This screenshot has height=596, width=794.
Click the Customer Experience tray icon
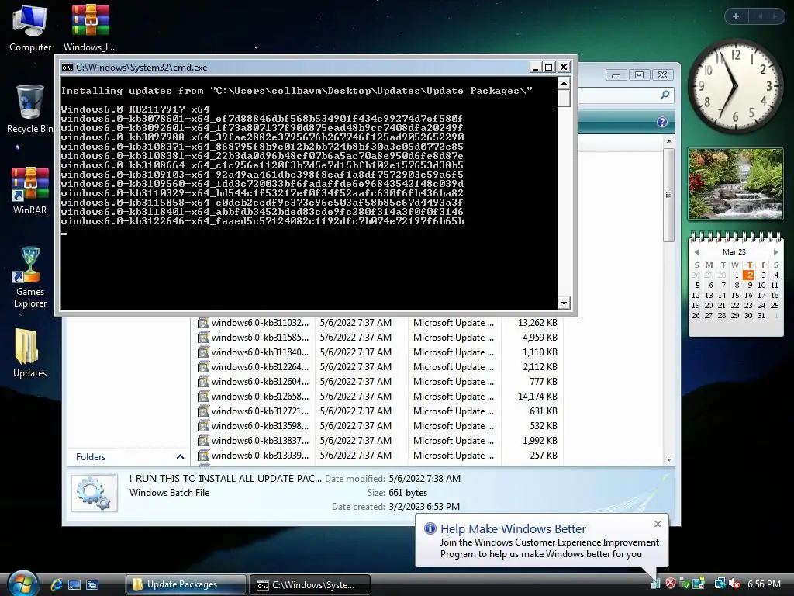655,584
